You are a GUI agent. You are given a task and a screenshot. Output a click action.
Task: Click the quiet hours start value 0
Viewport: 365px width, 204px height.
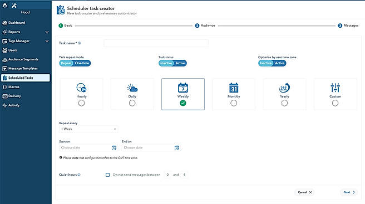pyautogui.click(x=167, y=175)
